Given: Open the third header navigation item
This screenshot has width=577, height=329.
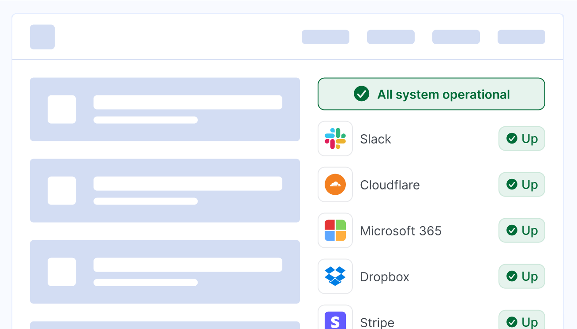Looking at the screenshot, I should tap(456, 37).
